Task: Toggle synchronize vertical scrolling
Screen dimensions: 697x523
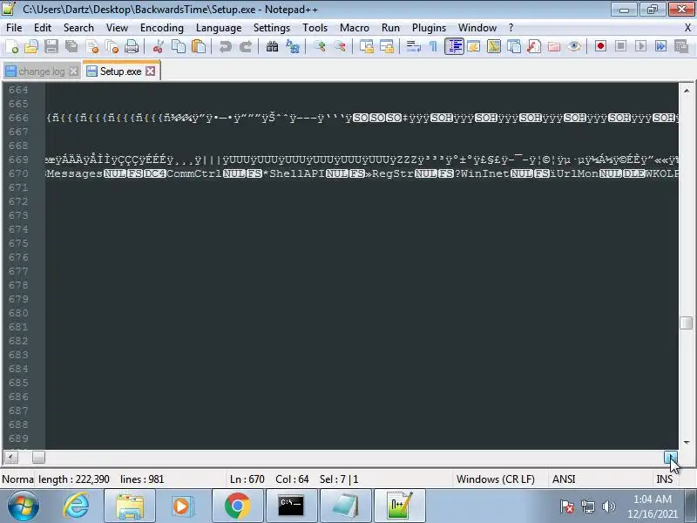Action: [x=367, y=46]
